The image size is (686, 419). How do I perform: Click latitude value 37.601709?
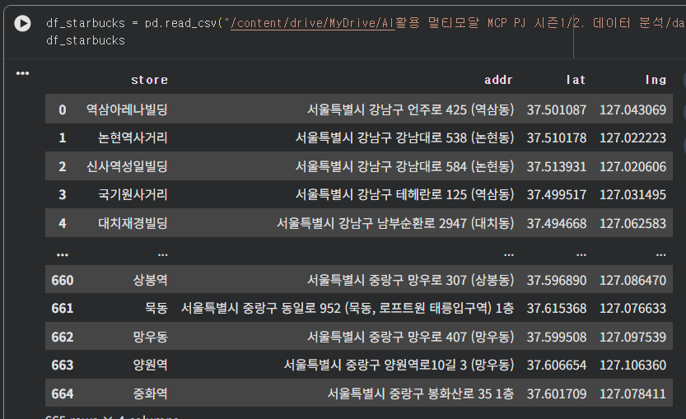point(557,393)
